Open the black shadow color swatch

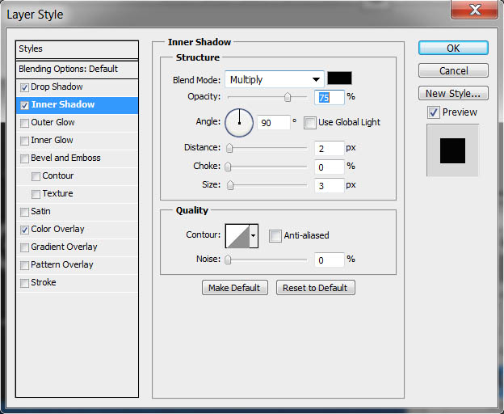tap(339, 78)
